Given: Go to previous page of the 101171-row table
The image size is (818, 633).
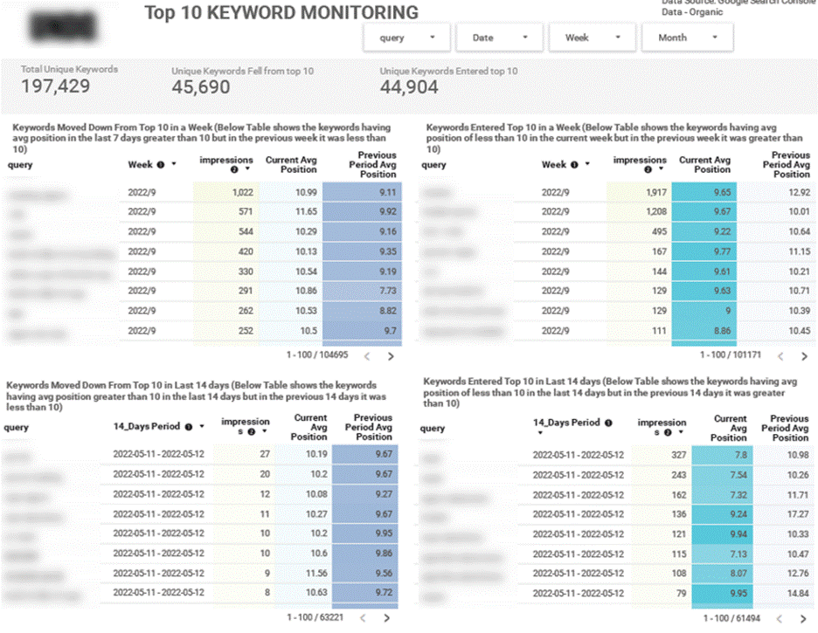Looking at the screenshot, I should [x=781, y=356].
